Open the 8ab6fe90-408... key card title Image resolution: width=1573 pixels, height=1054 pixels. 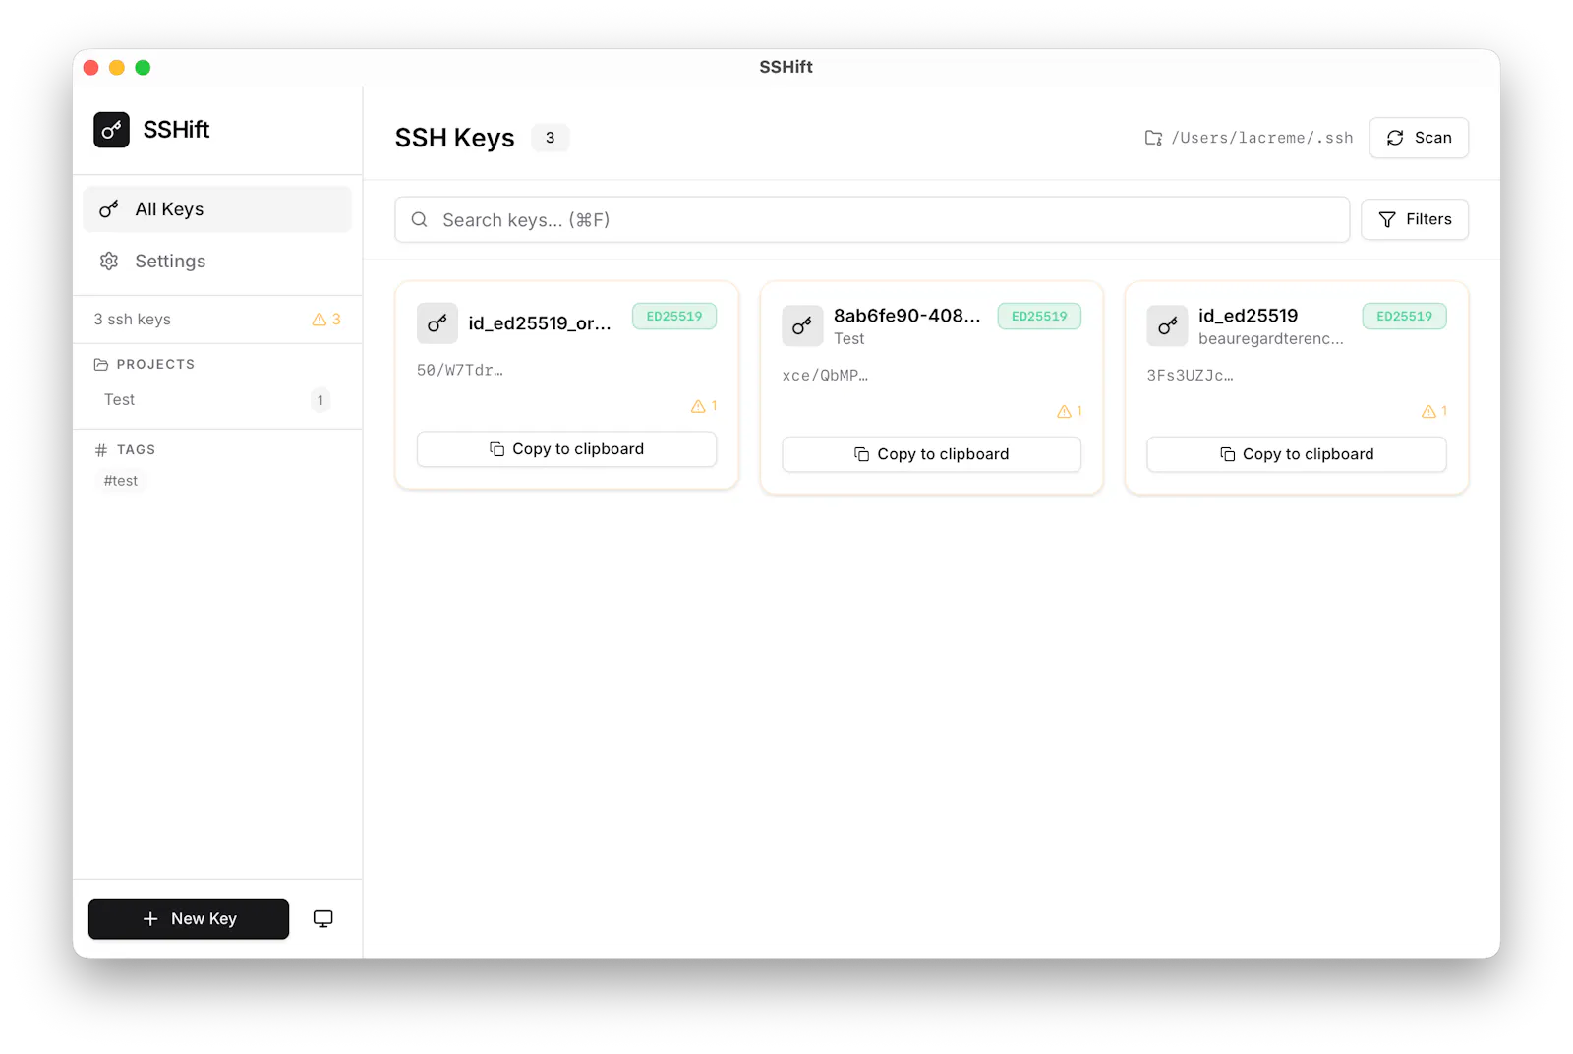pos(907,316)
